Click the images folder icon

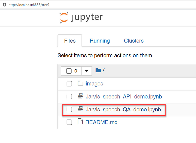tap(80, 83)
